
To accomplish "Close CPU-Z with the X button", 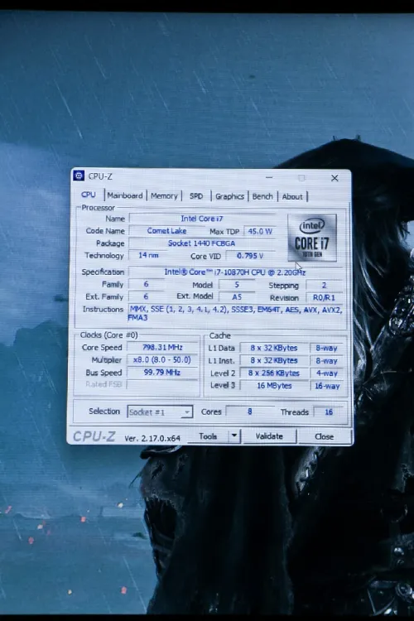I will (335, 178).
